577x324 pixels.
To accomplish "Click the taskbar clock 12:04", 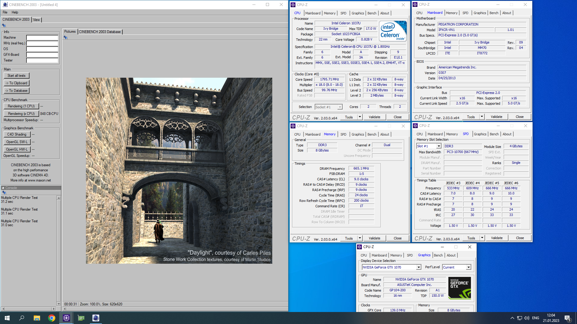I will (x=551, y=316).
